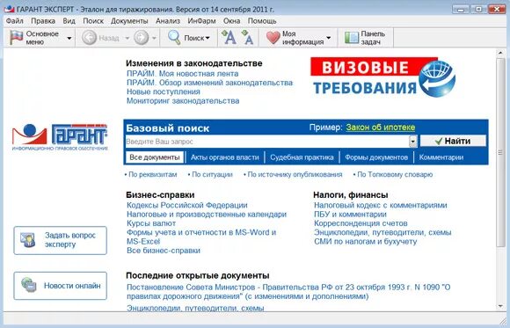Expand Моя информация dropdown arrow
Viewport: 510px width, 328px height.
329,38
